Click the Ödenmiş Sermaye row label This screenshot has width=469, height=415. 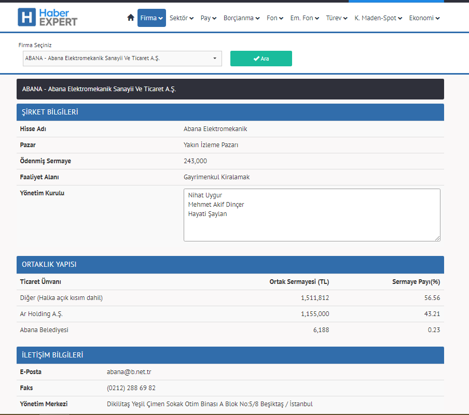coord(46,161)
